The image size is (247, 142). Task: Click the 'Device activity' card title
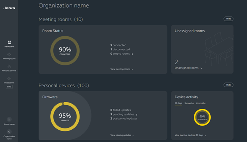186,97
